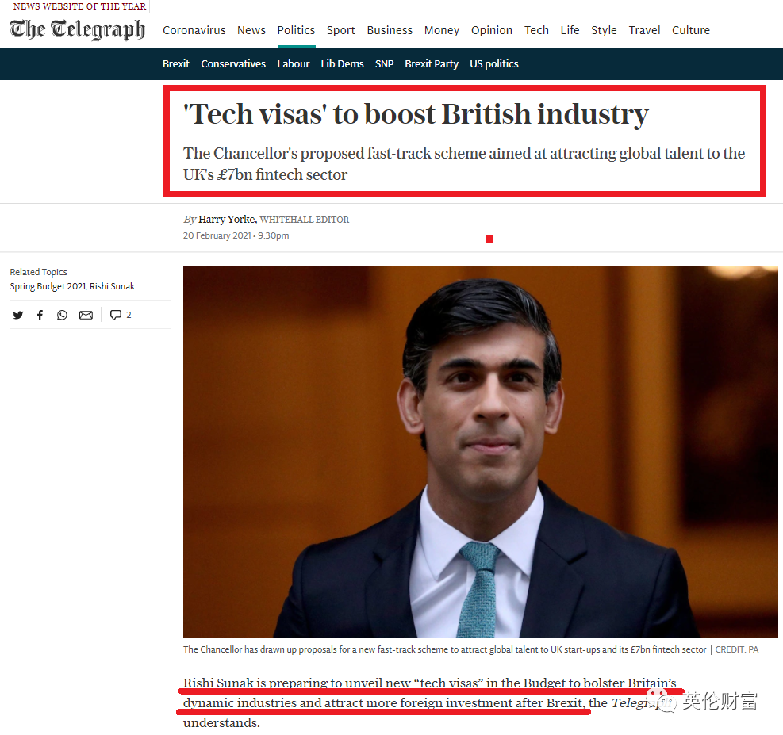Share article by email envelope icon

[x=86, y=315]
